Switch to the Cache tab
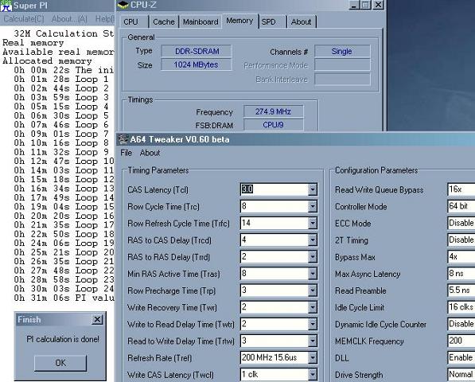 click(x=164, y=22)
